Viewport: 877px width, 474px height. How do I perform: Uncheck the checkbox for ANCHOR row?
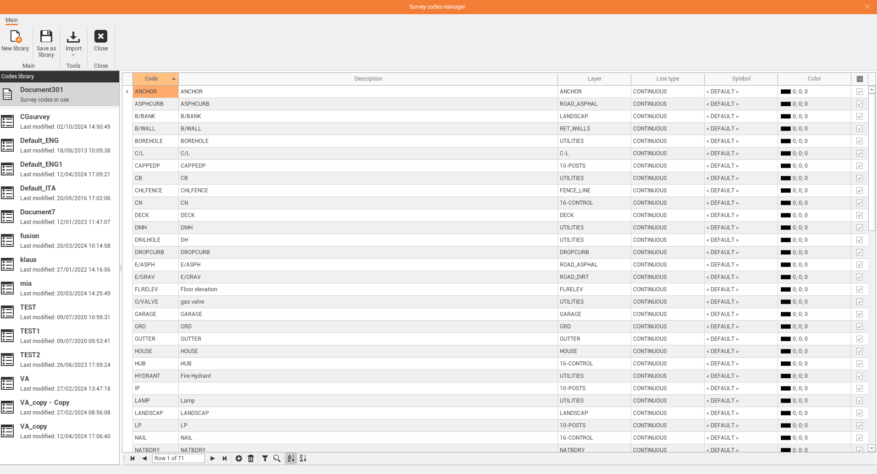pyautogui.click(x=860, y=92)
